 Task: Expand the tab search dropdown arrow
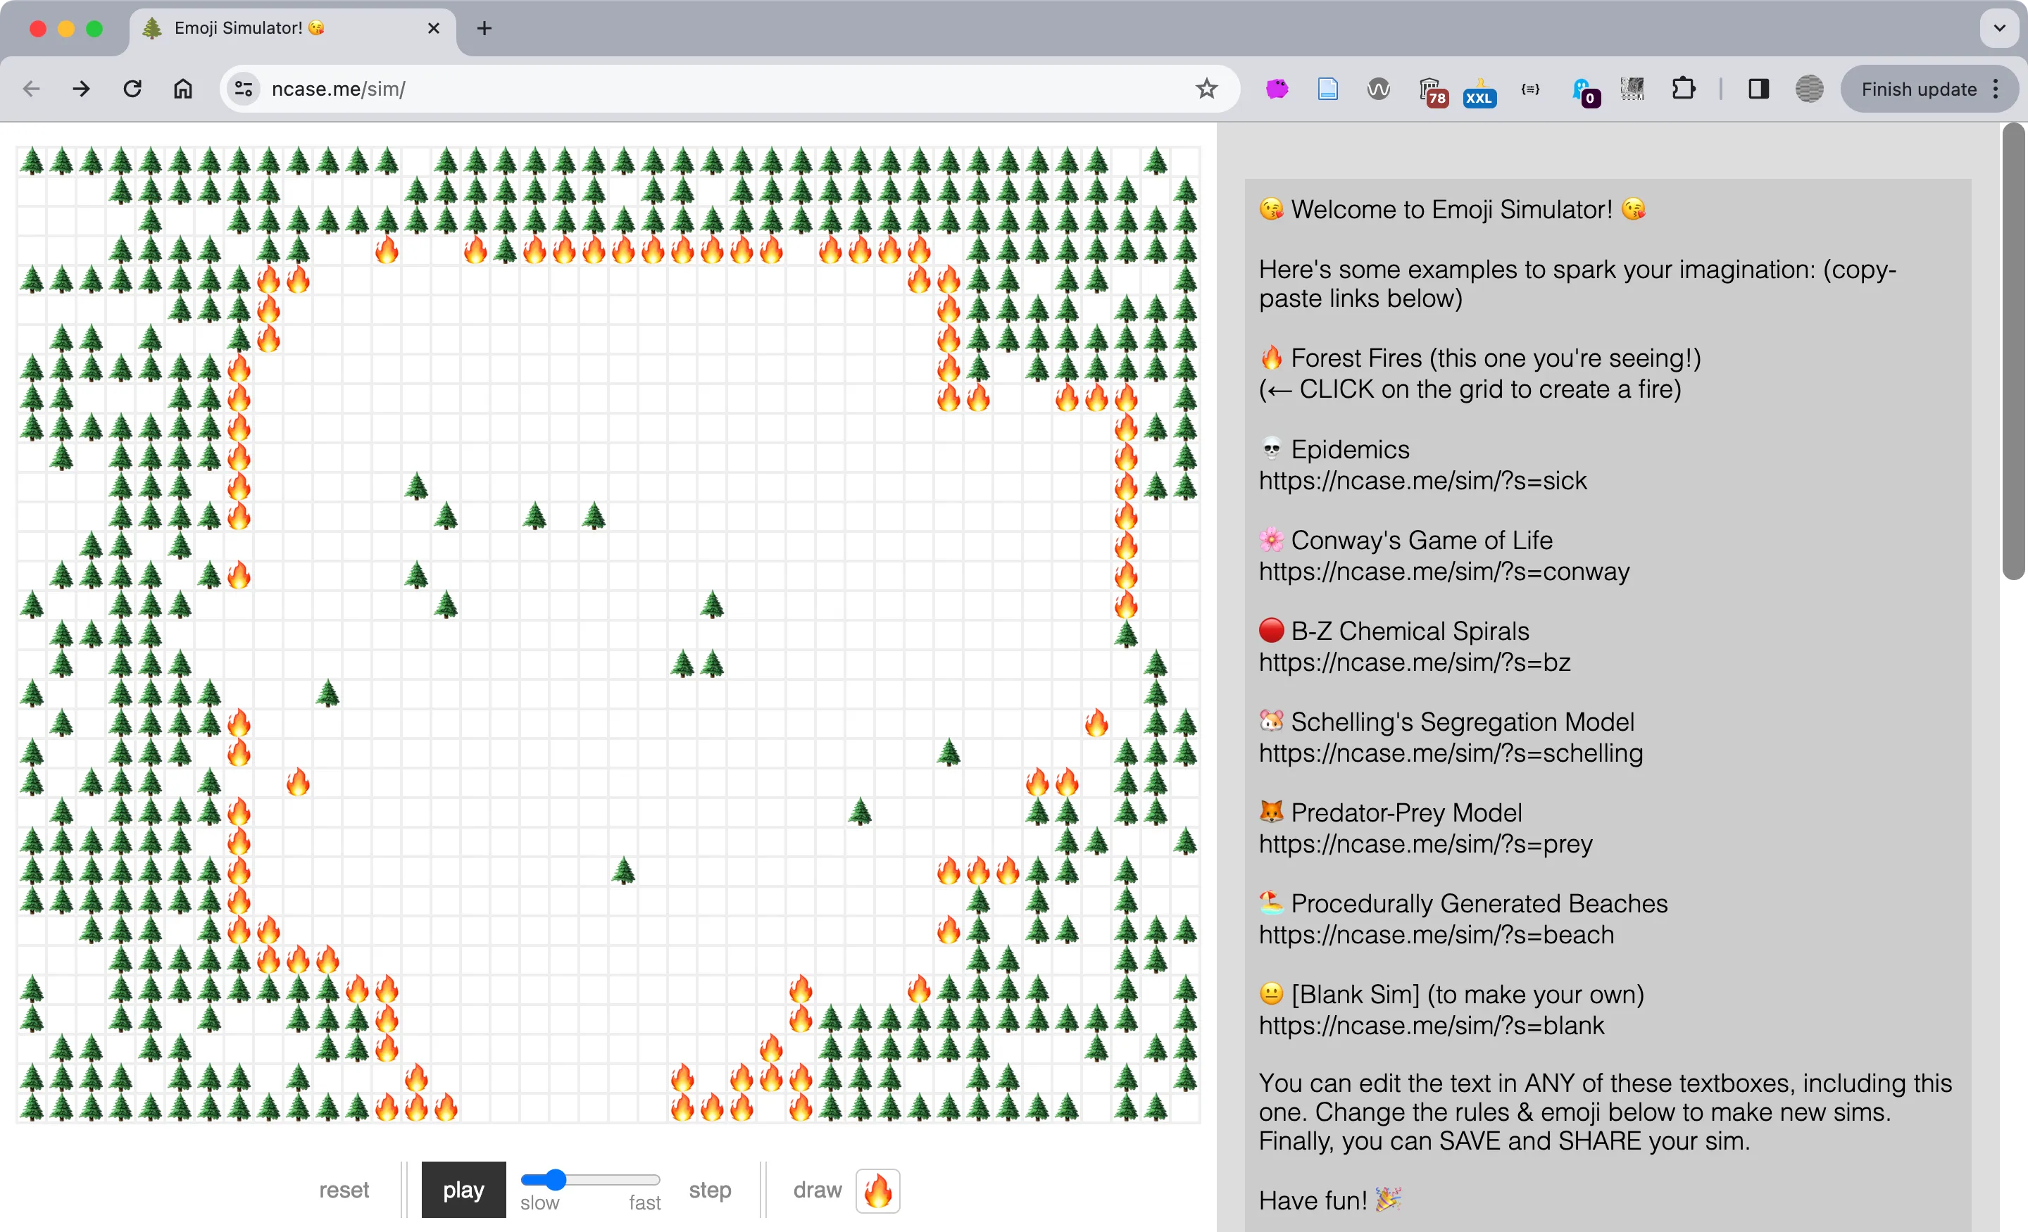[x=1999, y=28]
